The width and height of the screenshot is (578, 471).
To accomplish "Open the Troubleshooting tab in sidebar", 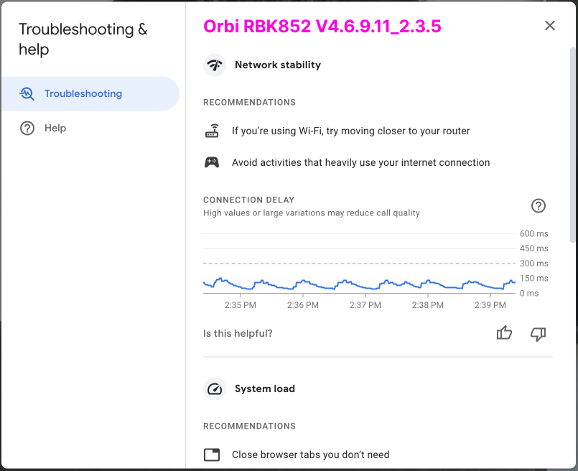I will coord(90,93).
